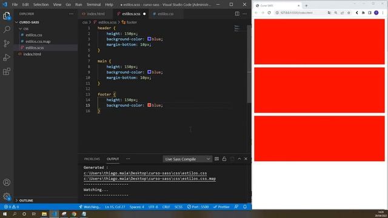This screenshot has height=218, width=388.
Task: Open the Selection menu
Action: pos(41,4)
